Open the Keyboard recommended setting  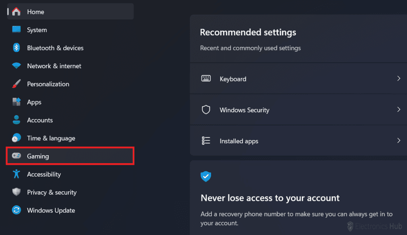click(x=233, y=79)
